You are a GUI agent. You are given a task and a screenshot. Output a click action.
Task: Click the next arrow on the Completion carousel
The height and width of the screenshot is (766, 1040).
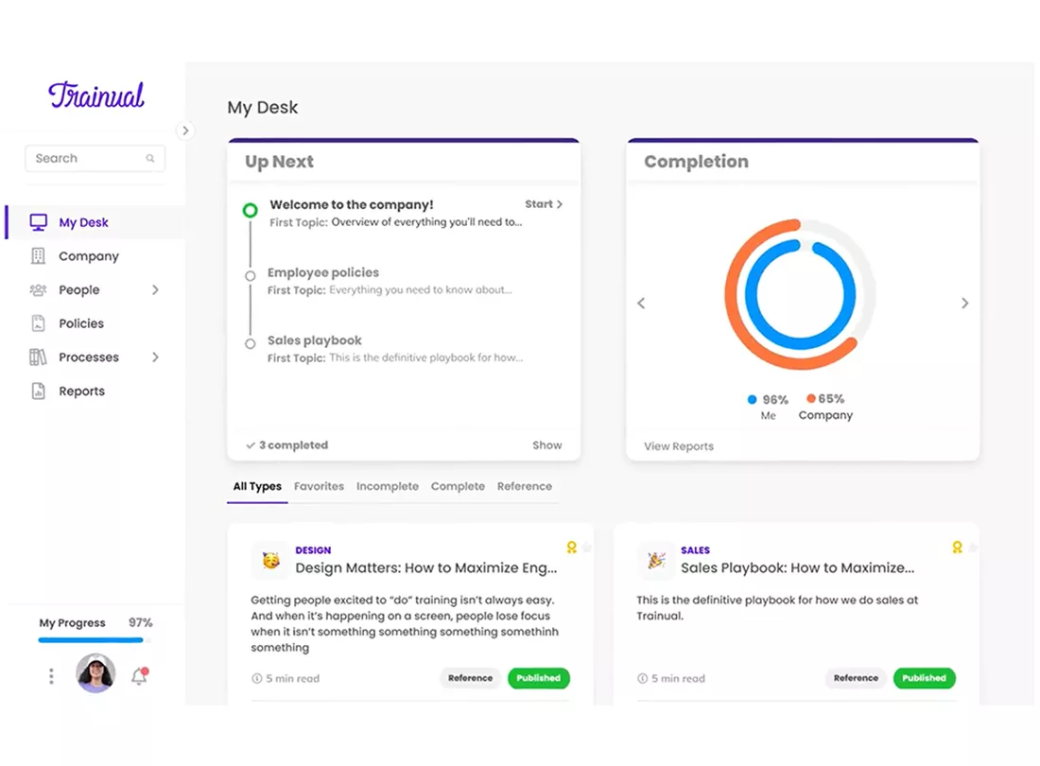coord(965,303)
